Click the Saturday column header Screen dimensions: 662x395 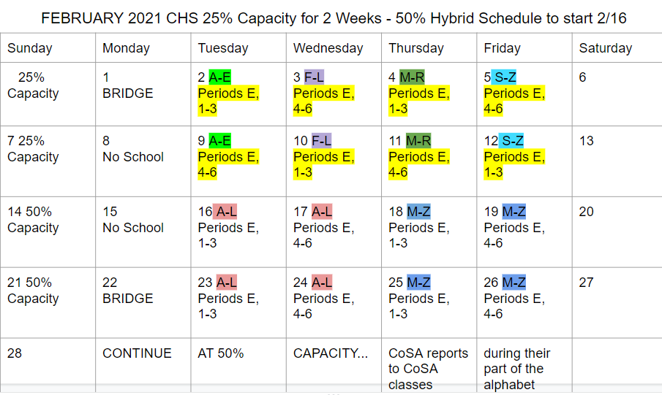(605, 48)
